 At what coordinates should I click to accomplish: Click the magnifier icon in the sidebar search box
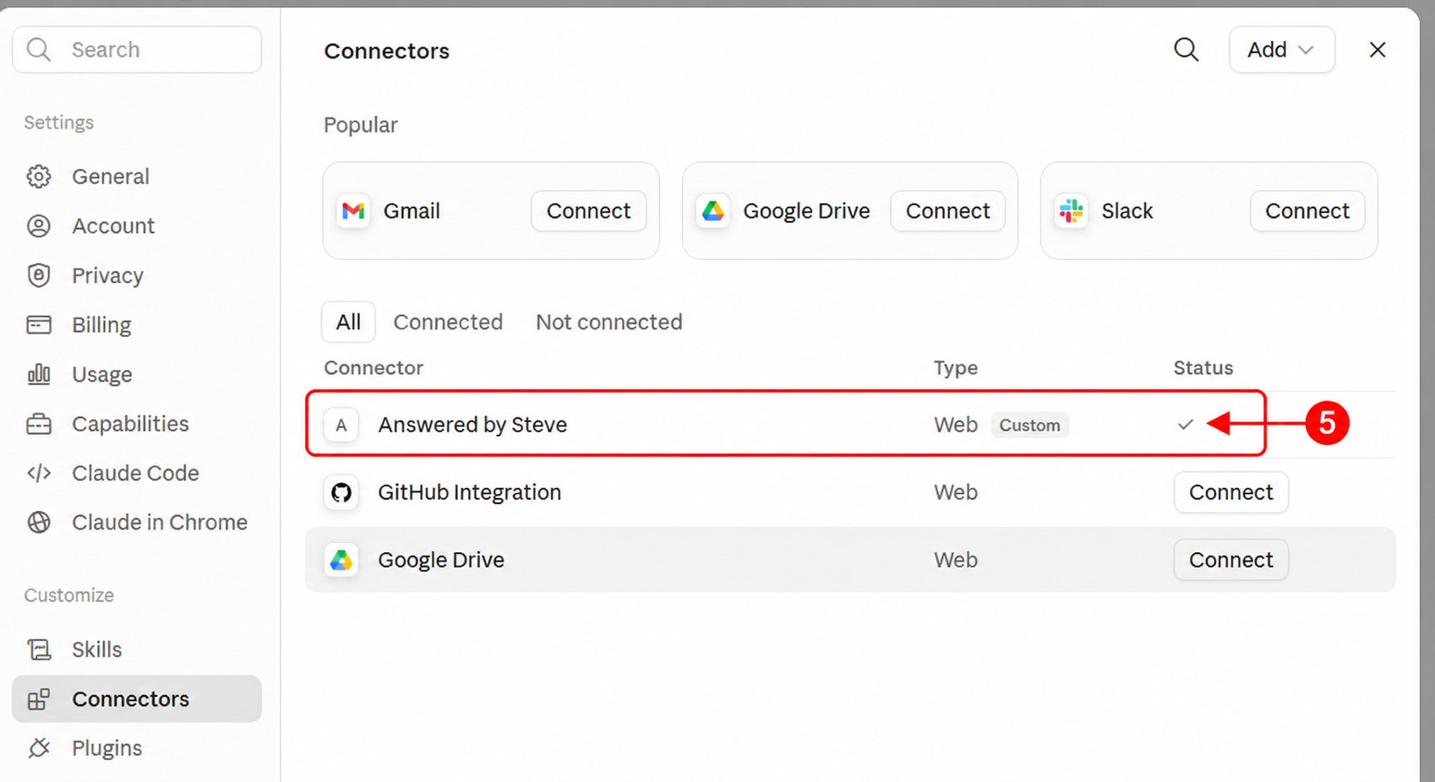coord(39,50)
